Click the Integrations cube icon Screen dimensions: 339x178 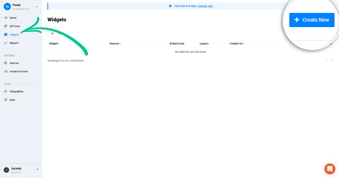point(6,92)
